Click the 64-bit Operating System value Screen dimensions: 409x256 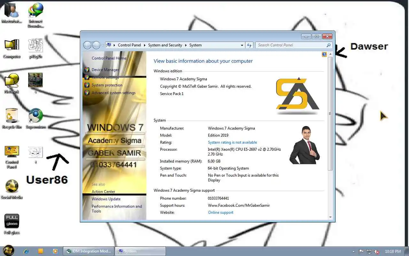click(x=228, y=168)
